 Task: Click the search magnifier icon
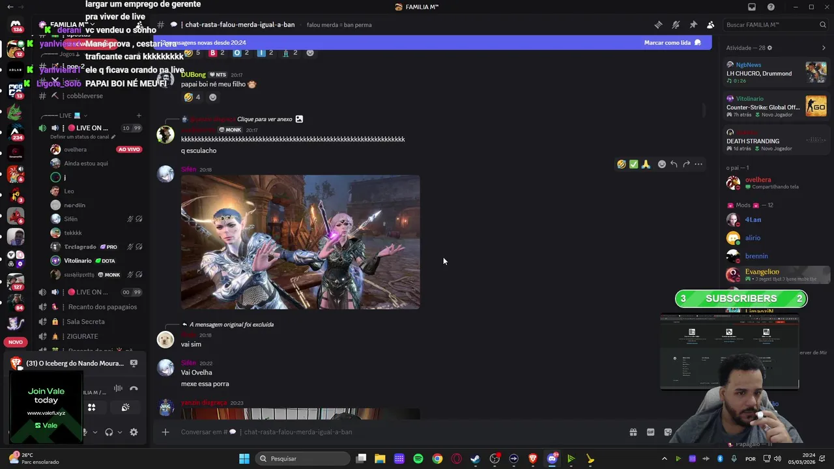(x=823, y=25)
